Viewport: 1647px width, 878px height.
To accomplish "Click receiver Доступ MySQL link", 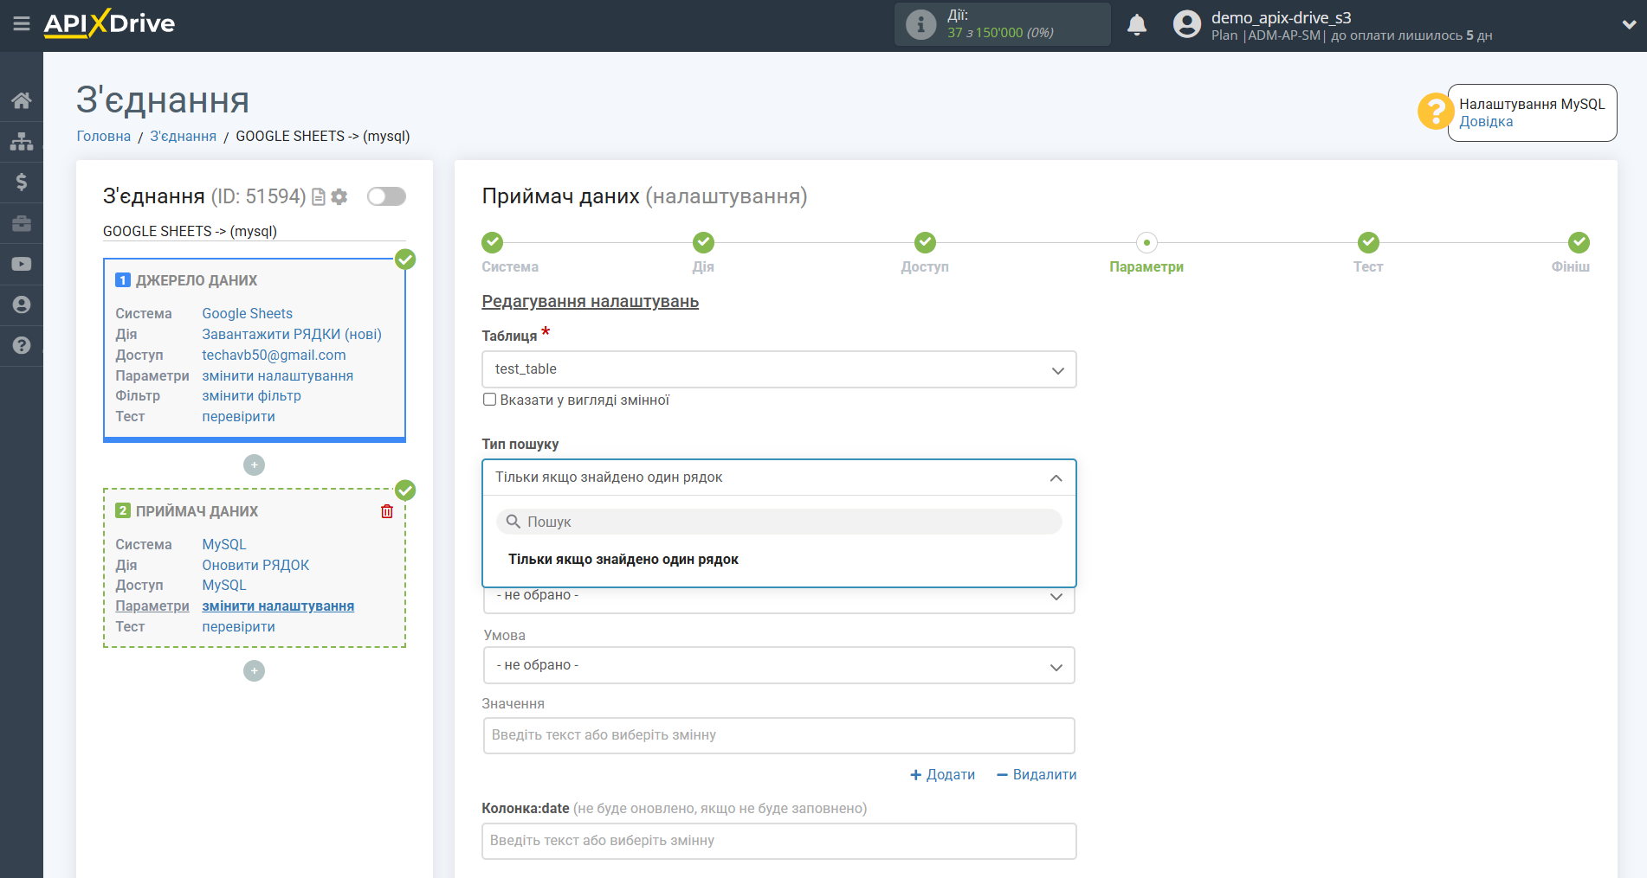I will click(224, 585).
